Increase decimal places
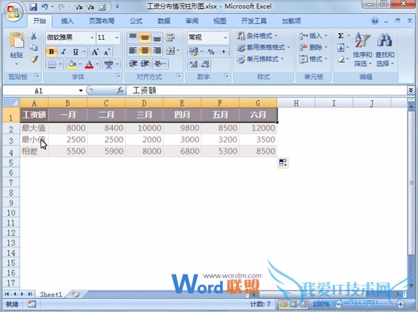 click(194, 64)
